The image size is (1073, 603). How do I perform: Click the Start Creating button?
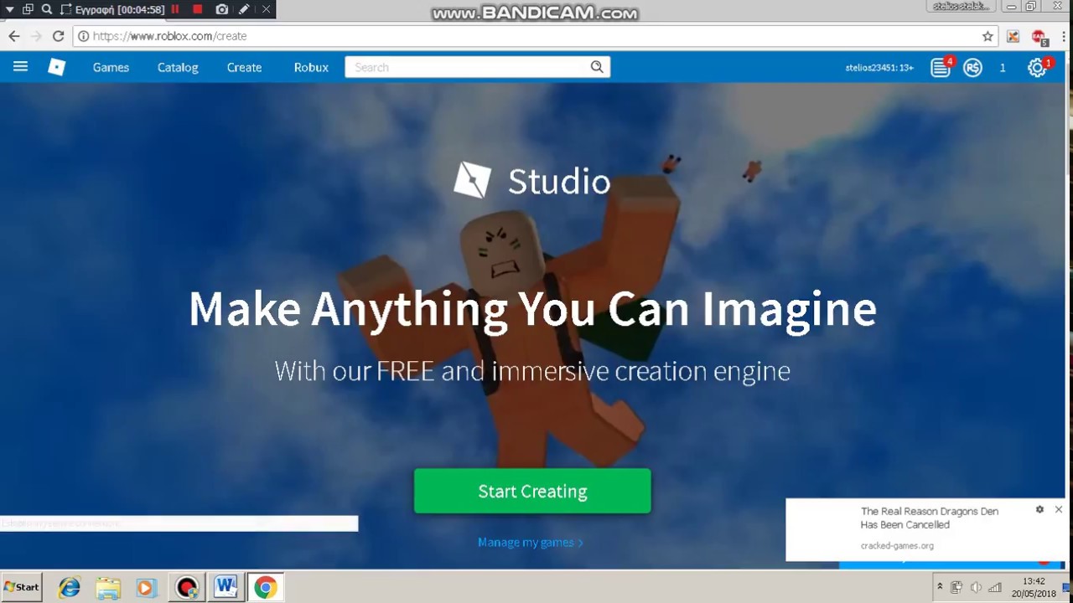[532, 491]
